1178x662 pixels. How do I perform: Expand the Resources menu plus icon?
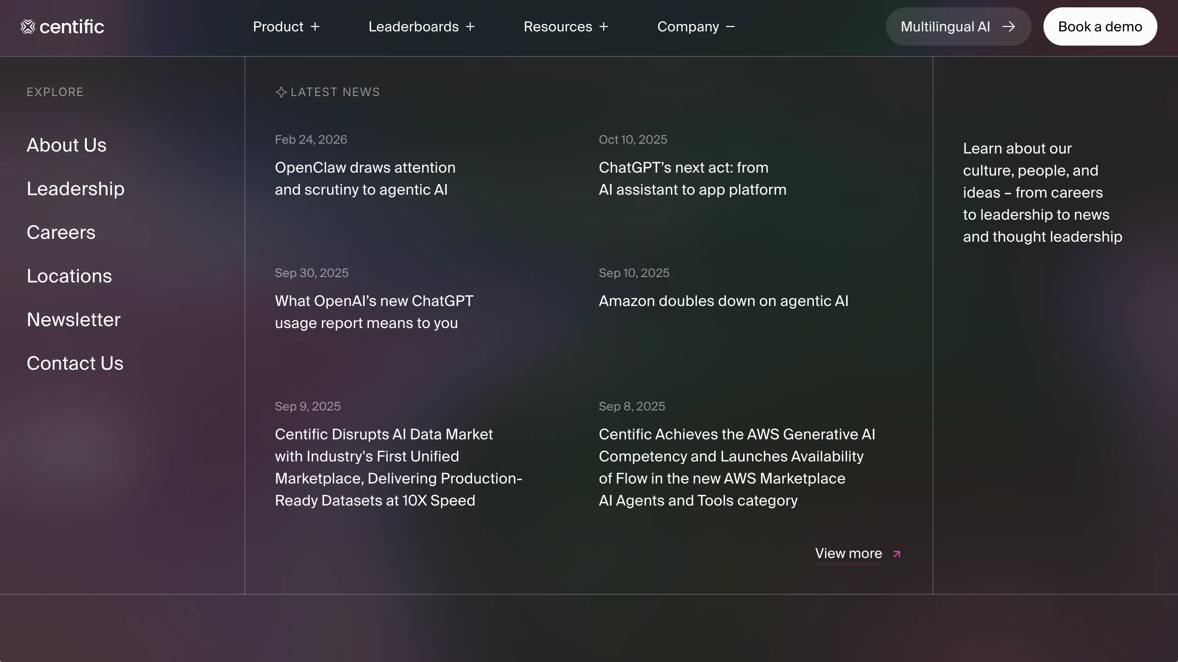click(604, 26)
